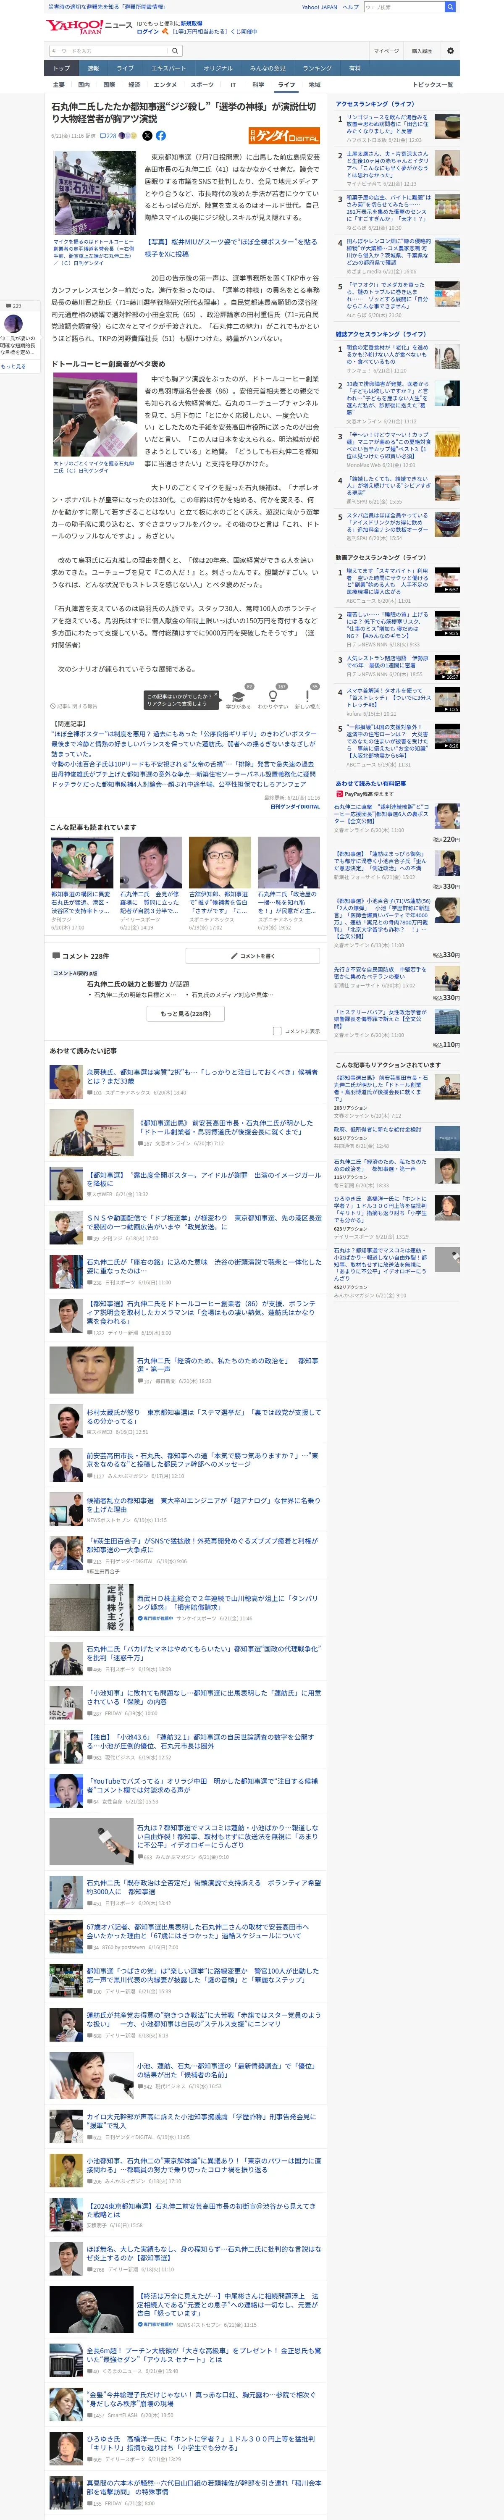
Task: Open the settings gear icon
Action: [450, 51]
